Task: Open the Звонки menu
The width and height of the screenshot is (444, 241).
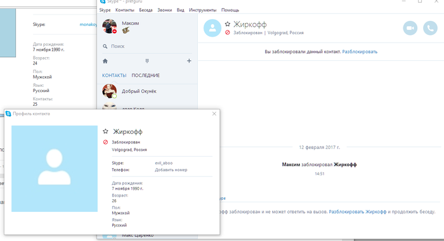Action: coord(164,10)
